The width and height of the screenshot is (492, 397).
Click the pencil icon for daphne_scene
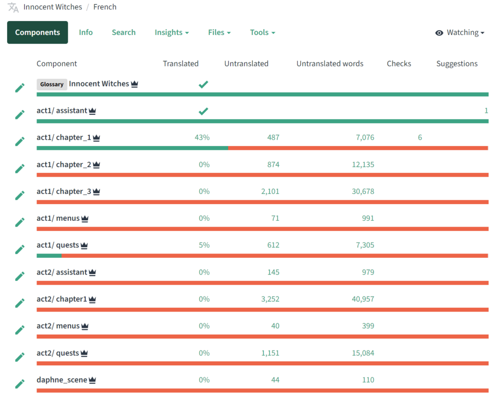20,384
